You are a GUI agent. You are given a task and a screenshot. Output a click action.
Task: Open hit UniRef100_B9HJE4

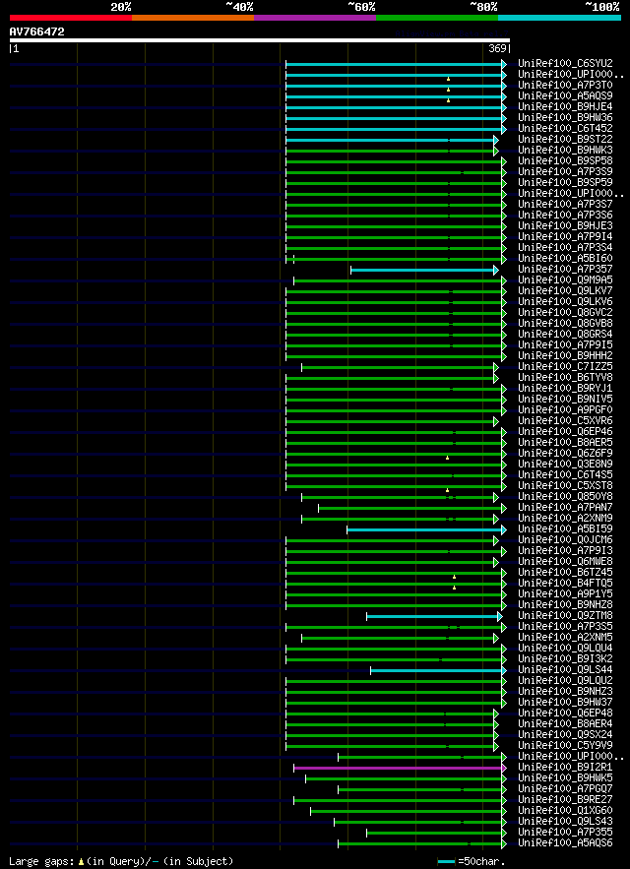(565, 106)
